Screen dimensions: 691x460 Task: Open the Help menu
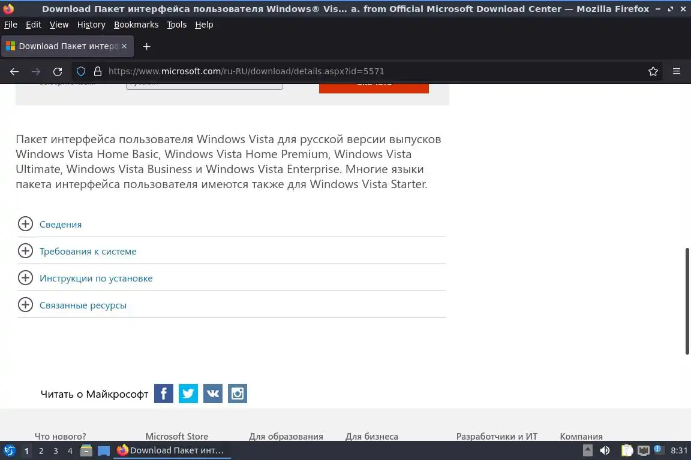click(204, 25)
